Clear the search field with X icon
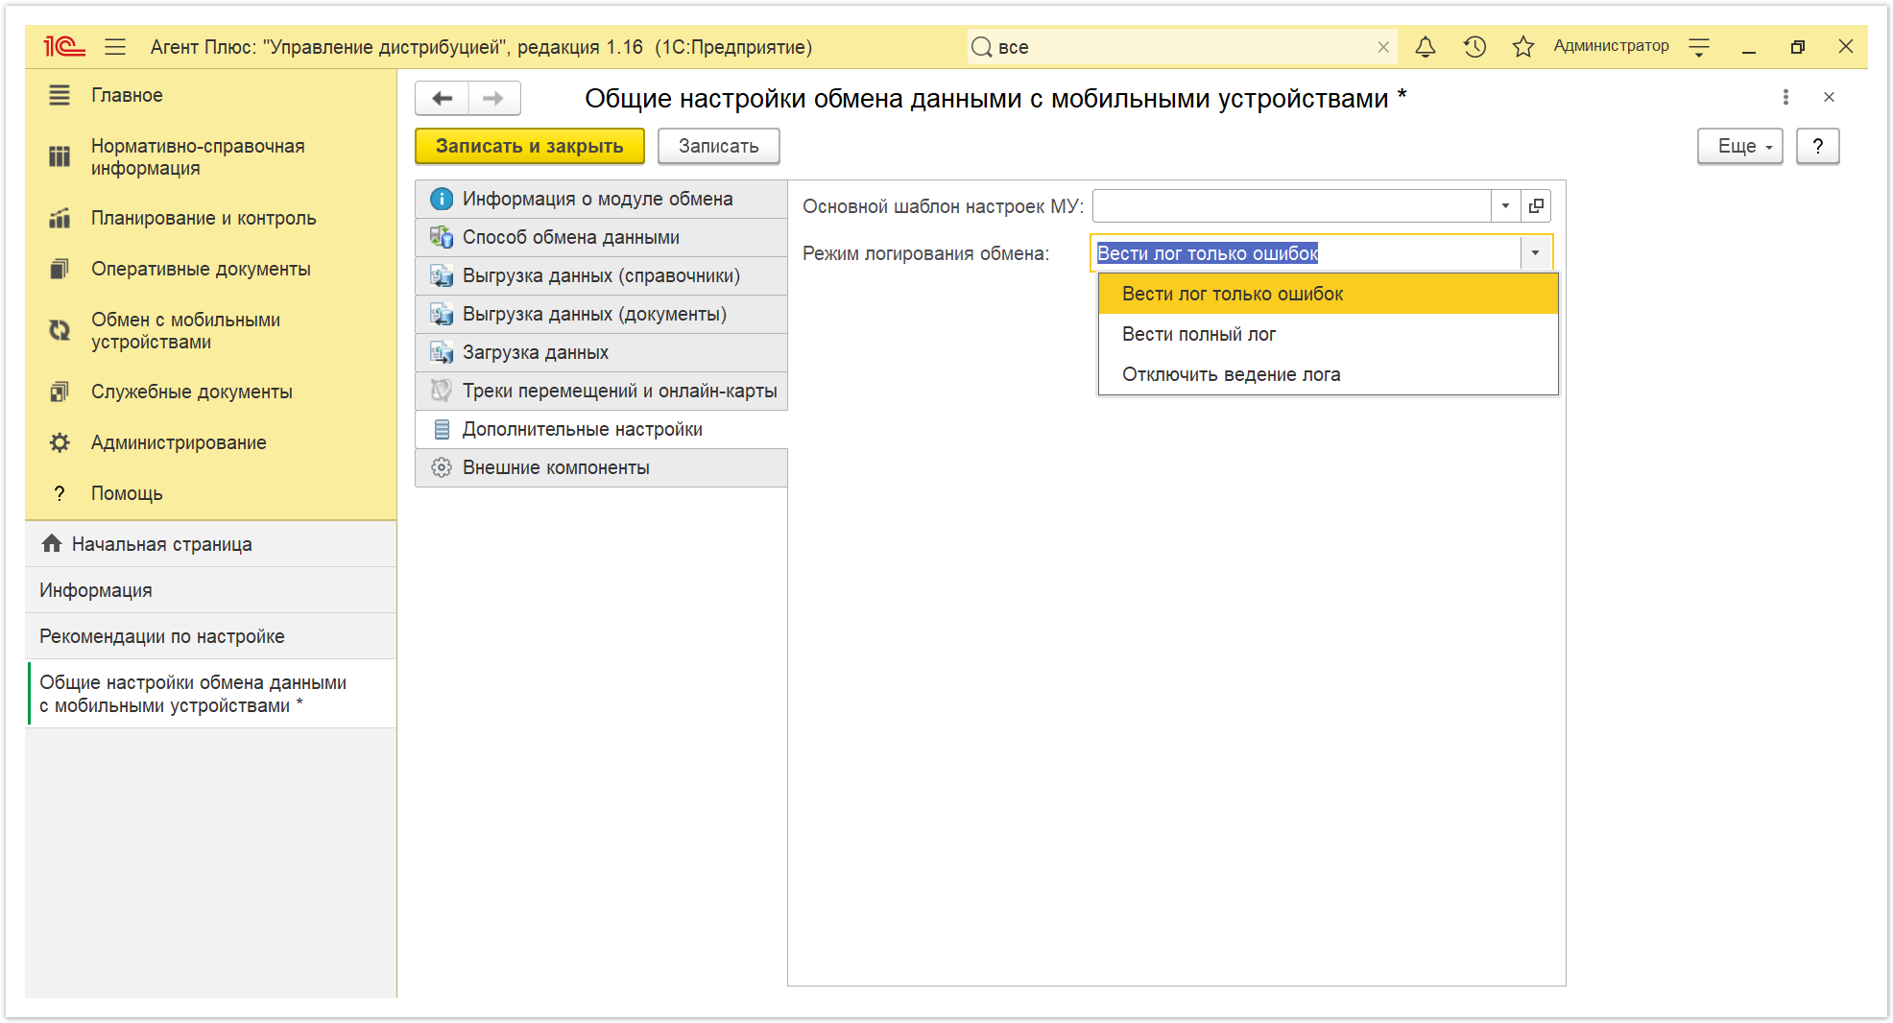The width and height of the screenshot is (1893, 1023). pos(1383,47)
